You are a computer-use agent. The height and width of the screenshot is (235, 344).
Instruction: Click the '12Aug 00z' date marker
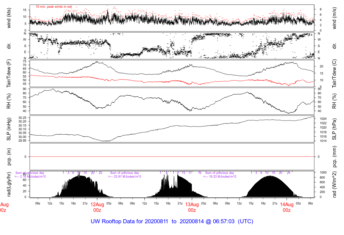point(97,207)
